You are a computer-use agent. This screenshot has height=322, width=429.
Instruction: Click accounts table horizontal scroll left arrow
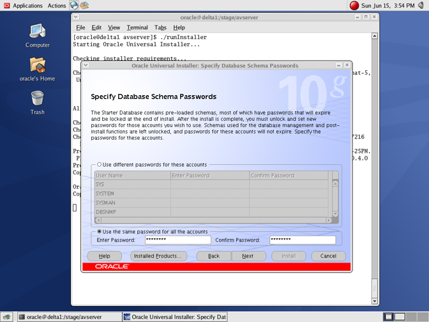(x=98, y=220)
